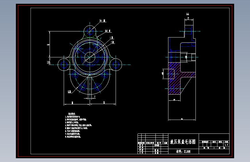Select the top mounting lug hole
The height and width of the screenshot is (162, 250).
coord(90,31)
